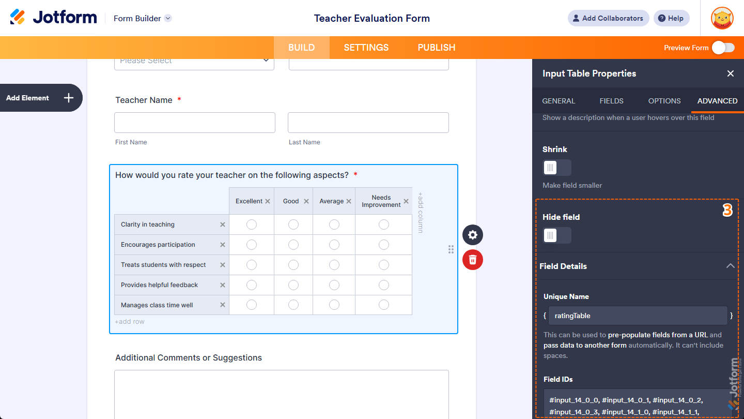
Task: Click the Clarity in teaching row label
Action: pos(148,225)
